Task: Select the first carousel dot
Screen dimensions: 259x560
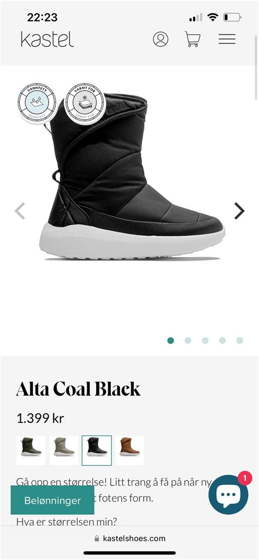Action: [x=170, y=341]
